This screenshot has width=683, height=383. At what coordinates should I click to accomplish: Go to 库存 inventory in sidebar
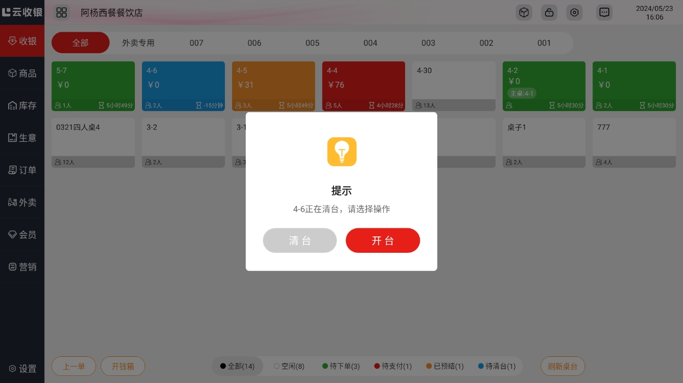pyautogui.click(x=22, y=106)
